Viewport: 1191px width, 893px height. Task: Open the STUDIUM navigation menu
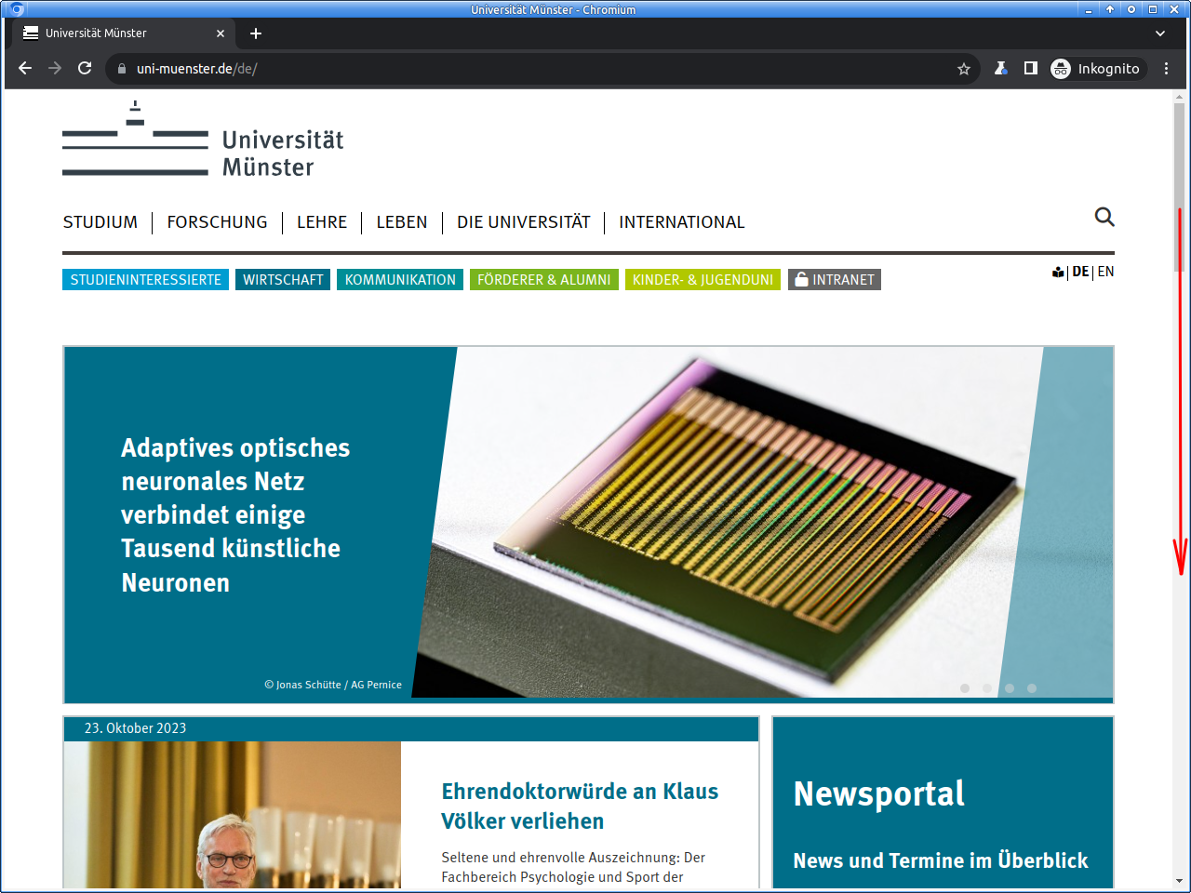(100, 222)
